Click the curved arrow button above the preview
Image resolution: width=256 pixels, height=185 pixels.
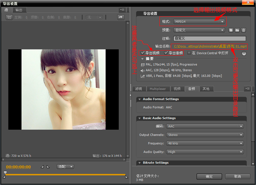(121, 17)
